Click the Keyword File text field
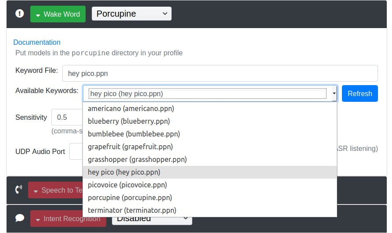Screen dimensions: 392x233 click(219, 73)
